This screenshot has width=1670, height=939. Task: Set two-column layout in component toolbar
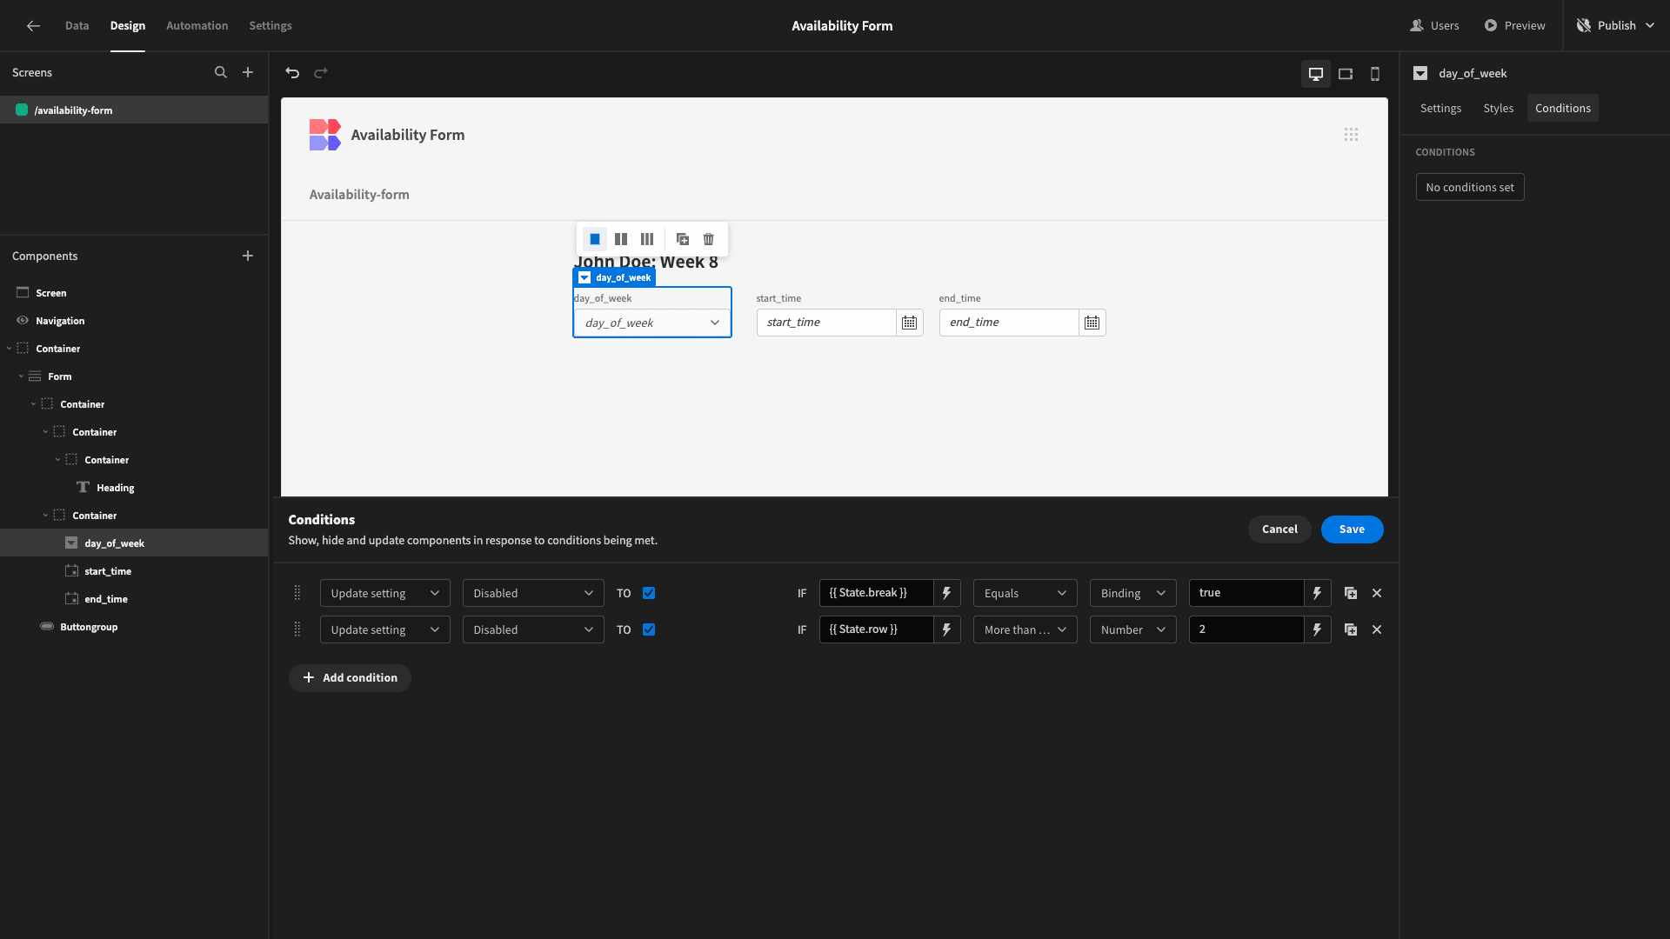pos(621,239)
